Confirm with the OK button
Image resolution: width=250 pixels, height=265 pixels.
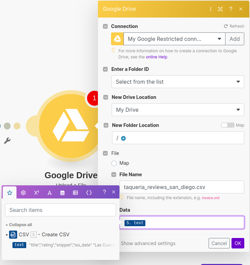point(238,243)
